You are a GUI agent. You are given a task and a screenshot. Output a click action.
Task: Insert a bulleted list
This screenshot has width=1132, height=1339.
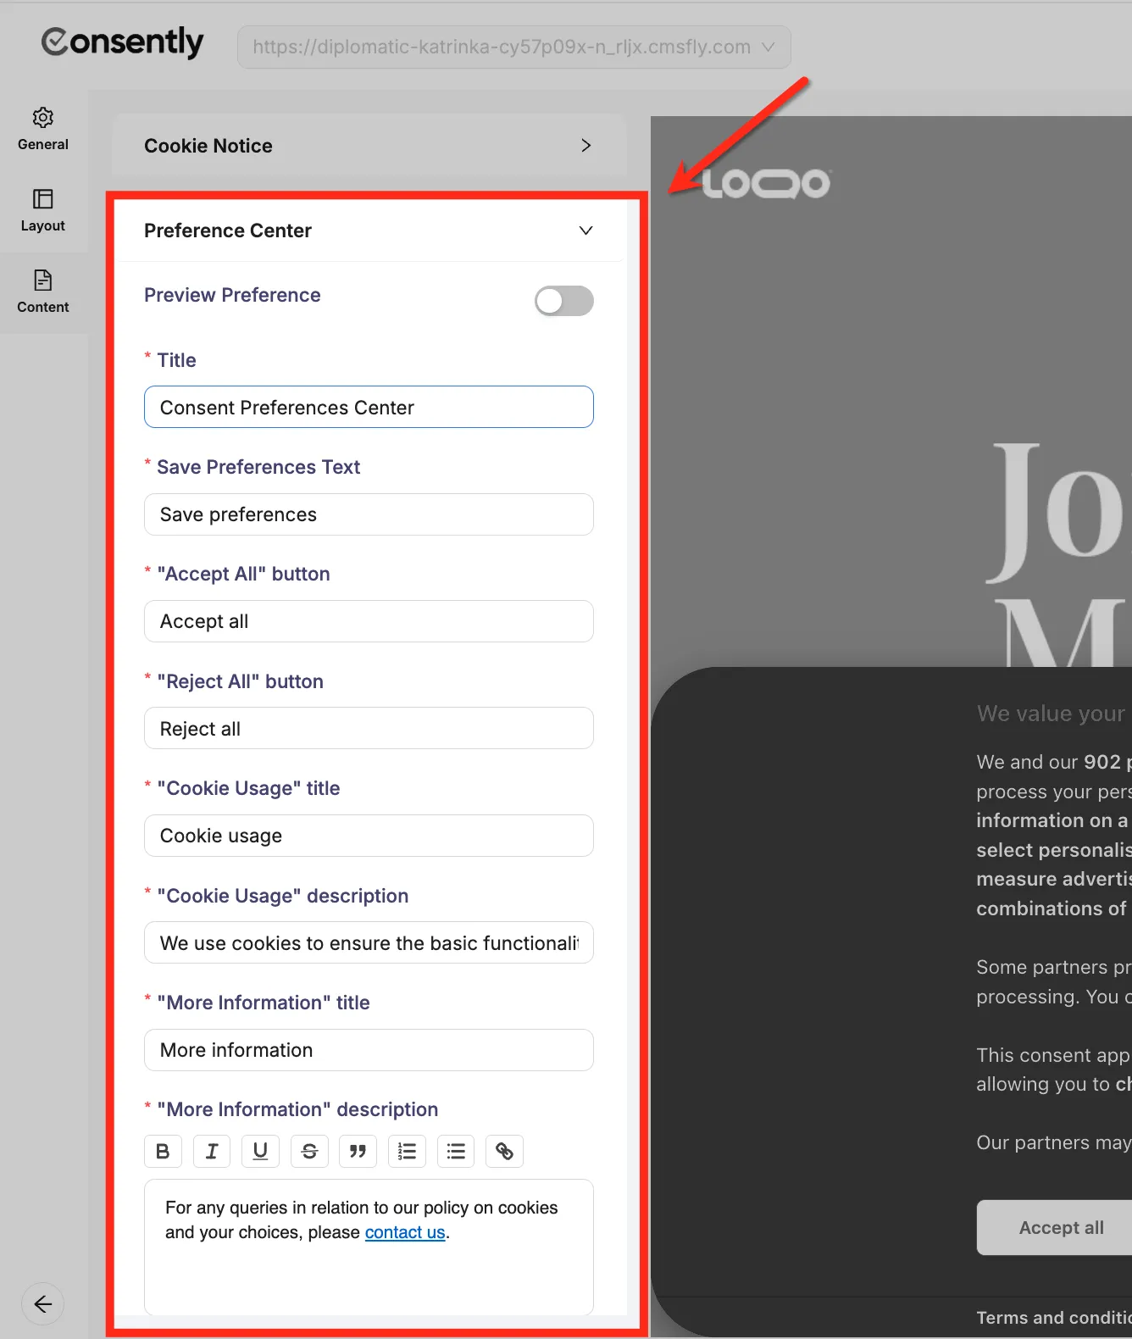tap(456, 1151)
